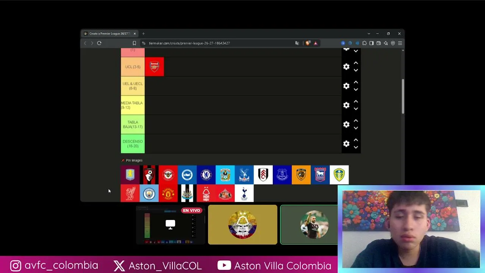The image size is (485, 273).
Task: Move the DESCENSO row down
Action: coord(356,147)
